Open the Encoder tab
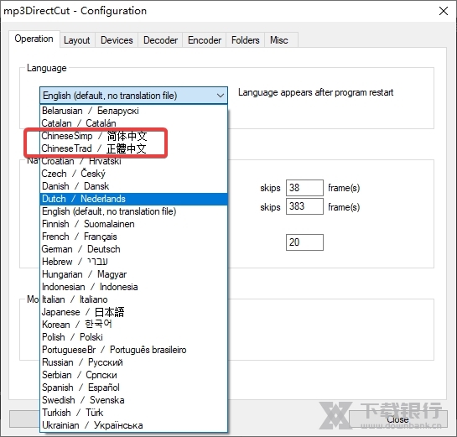Screen dimensions: 457x437 [205, 40]
